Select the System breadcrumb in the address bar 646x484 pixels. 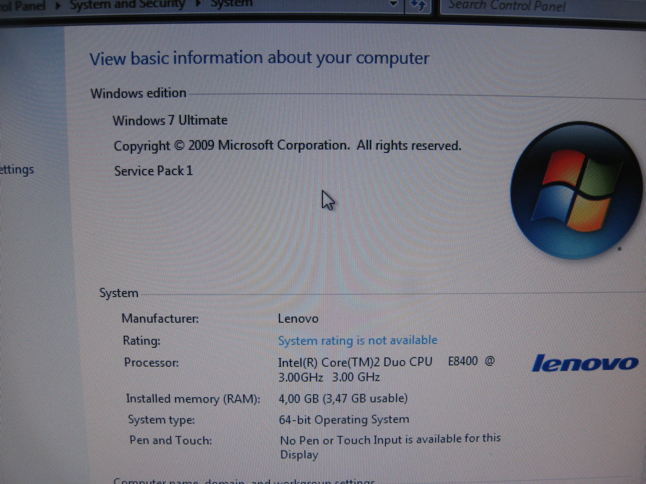pyautogui.click(x=231, y=3)
